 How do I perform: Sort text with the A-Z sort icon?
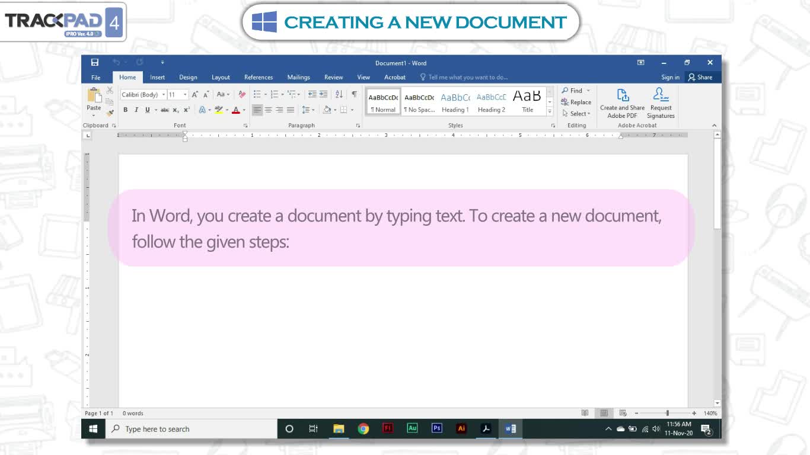(x=339, y=94)
